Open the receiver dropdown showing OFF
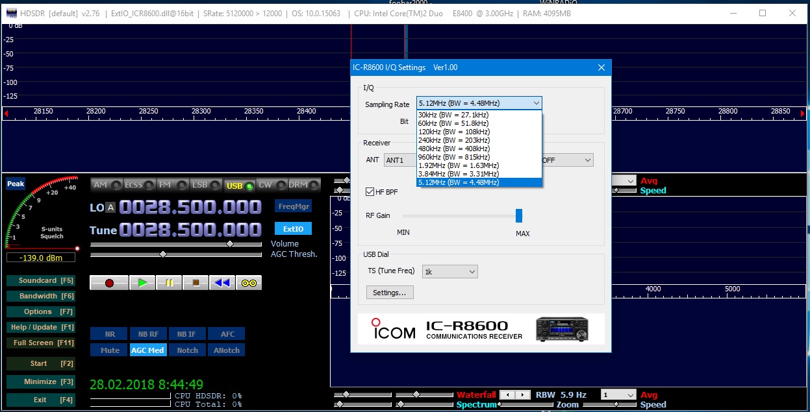810x412 pixels. (567, 160)
